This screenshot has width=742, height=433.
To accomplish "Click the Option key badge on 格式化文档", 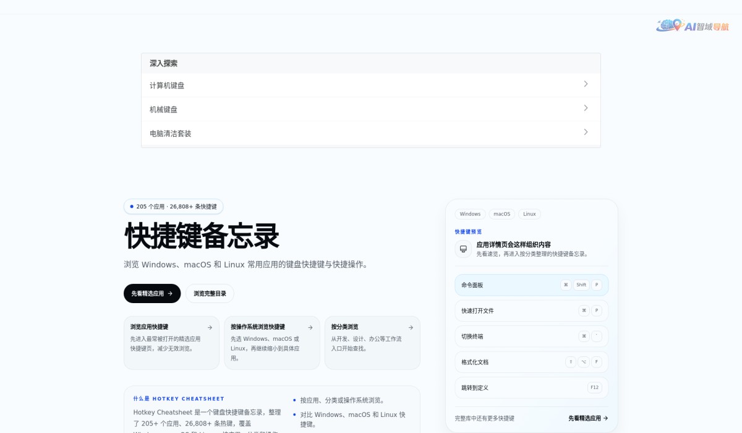I will pyautogui.click(x=583, y=362).
